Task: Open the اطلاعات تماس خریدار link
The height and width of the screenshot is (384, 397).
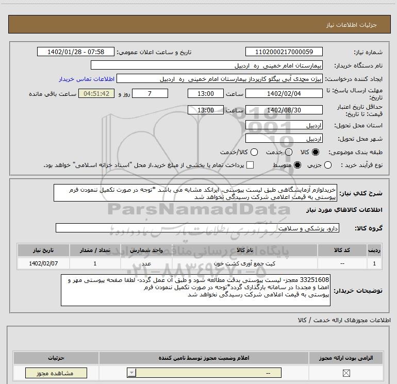Action: coord(87,79)
